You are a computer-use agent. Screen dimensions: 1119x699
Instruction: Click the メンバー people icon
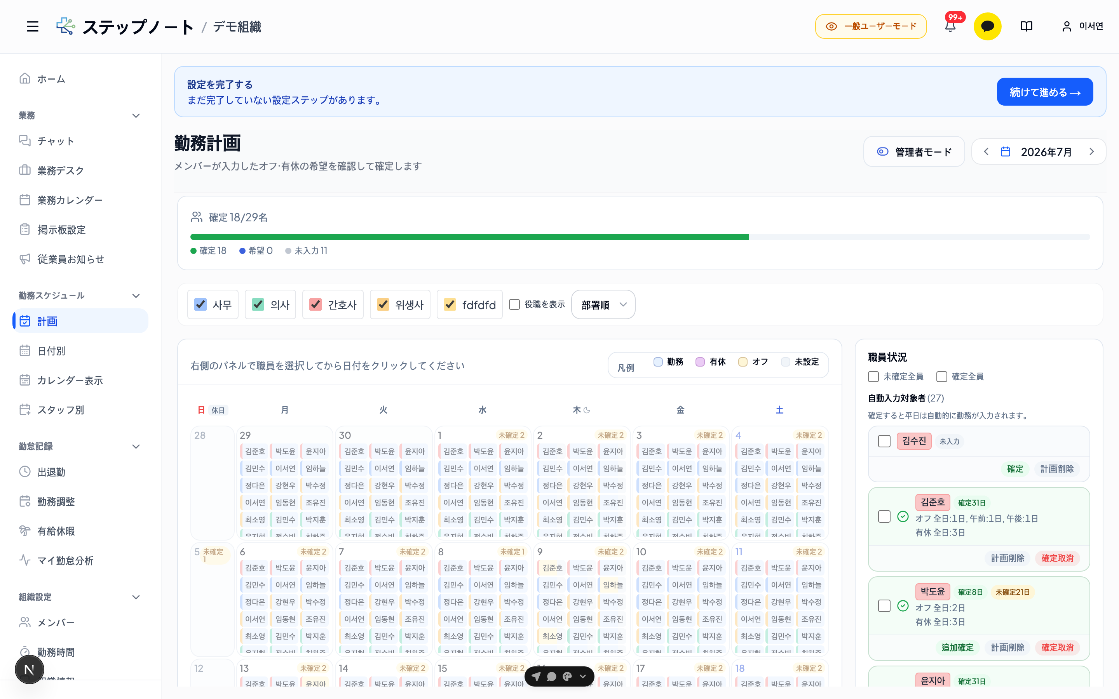pos(25,622)
